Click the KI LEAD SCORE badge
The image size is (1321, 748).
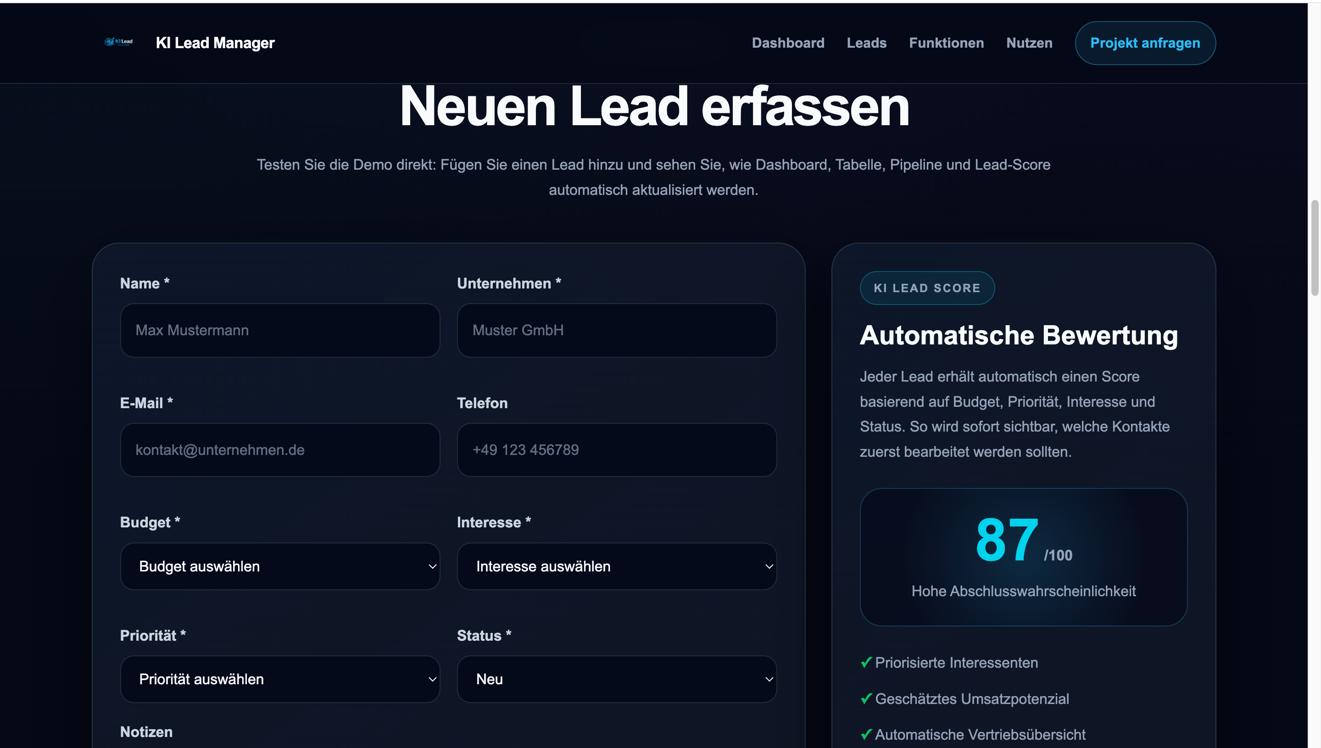[927, 288]
